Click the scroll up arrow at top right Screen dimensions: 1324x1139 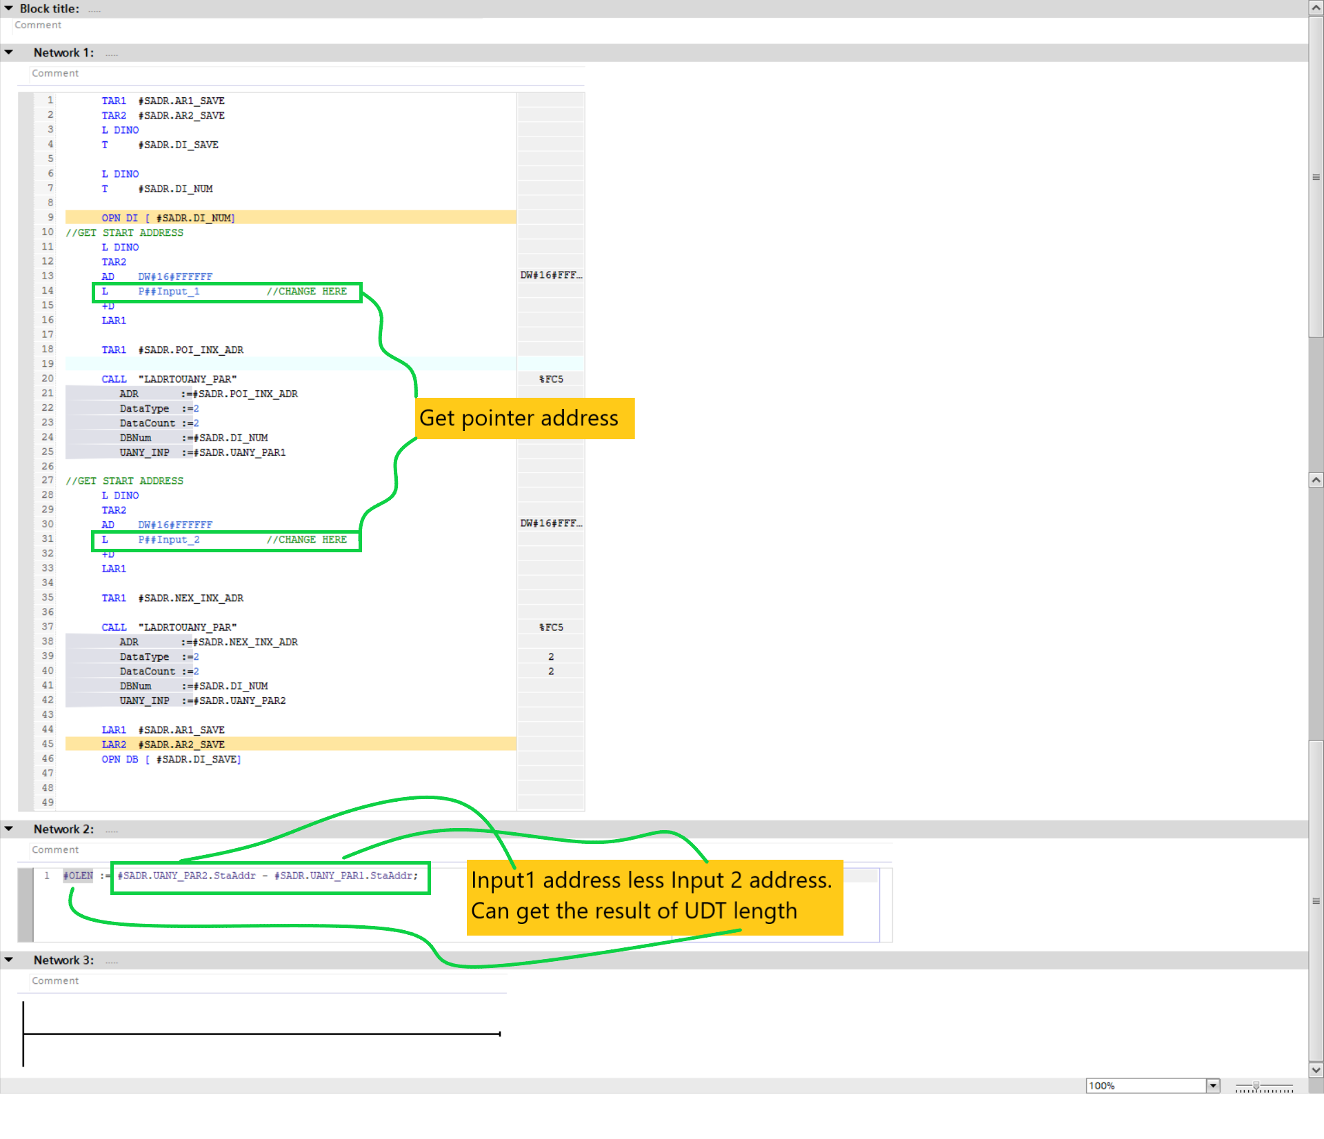click(x=1316, y=8)
